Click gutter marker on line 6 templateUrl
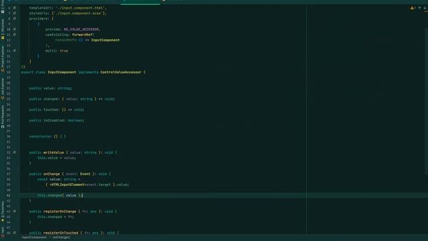The height and width of the screenshot is (241, 428). (x=15, y=8)
